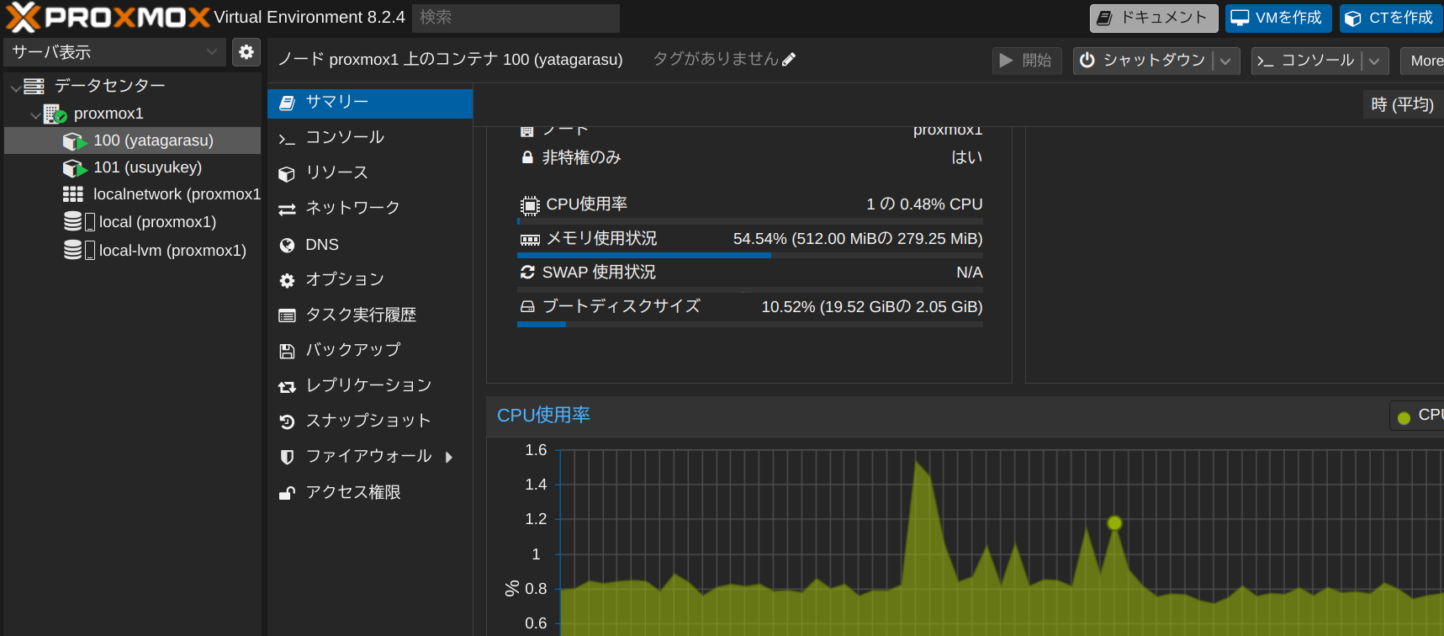Click the highlighted data point on CPU graph
The height and width of the screenshot is (636, 1444).
[1114, 523]
